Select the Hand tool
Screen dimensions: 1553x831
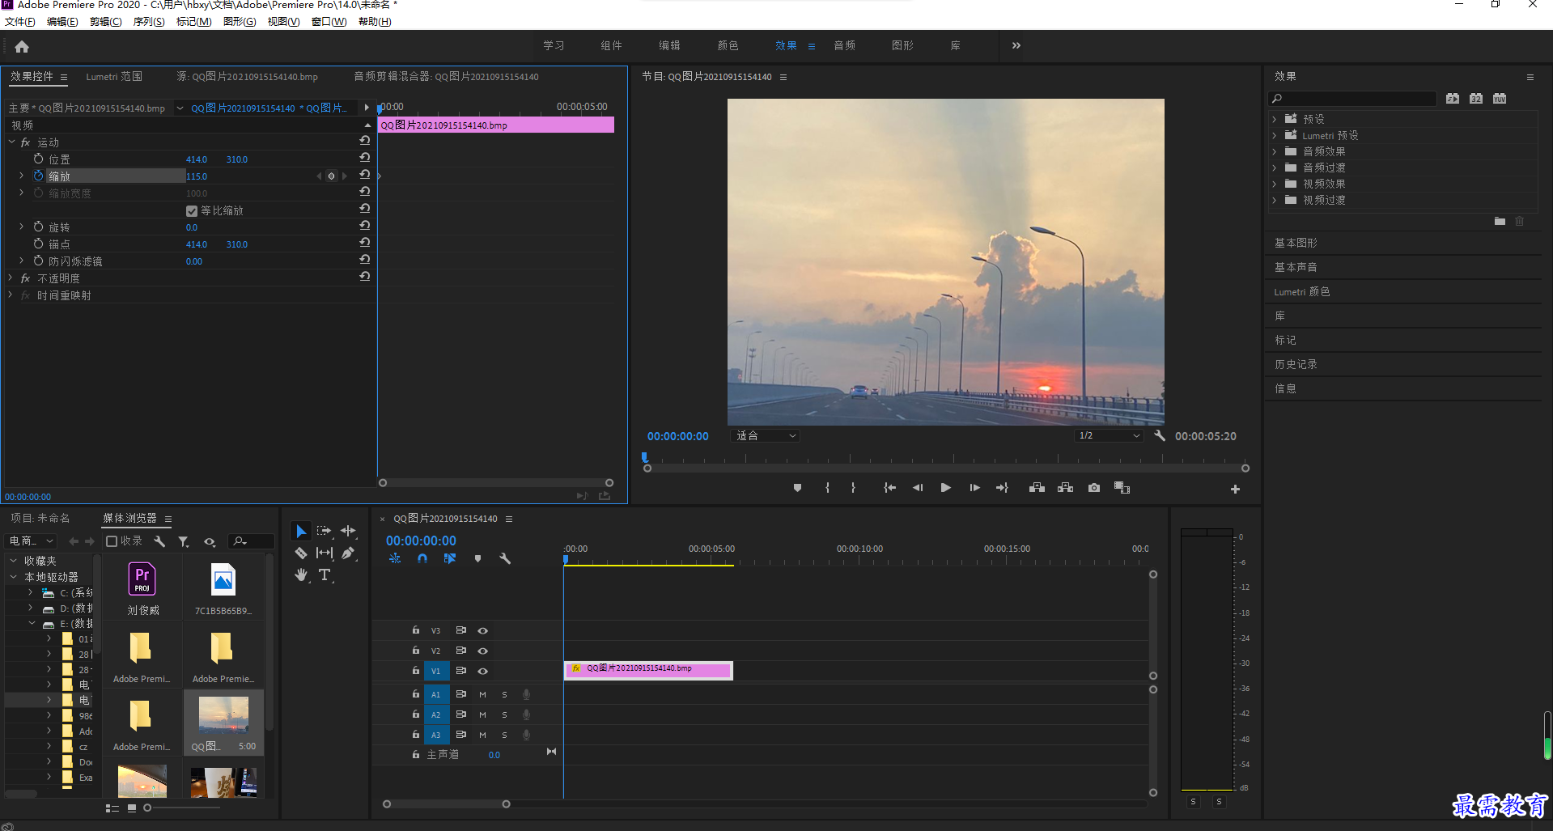point(301,574)
